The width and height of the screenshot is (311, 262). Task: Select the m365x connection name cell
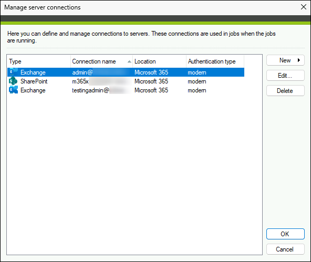tap(101, 81)
